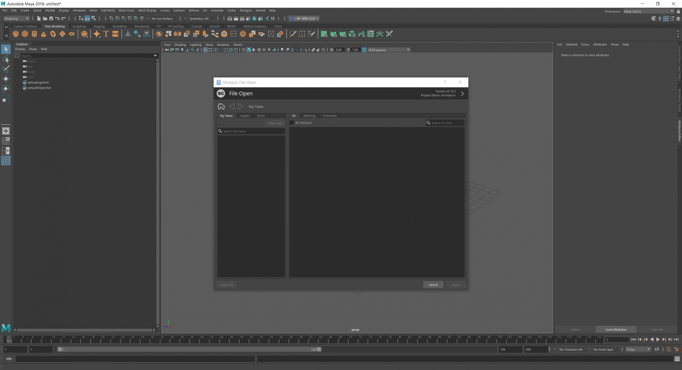Switch to the Publishes tab in File Open
This screenshot has height=370, width=682.
coord(330,116)
